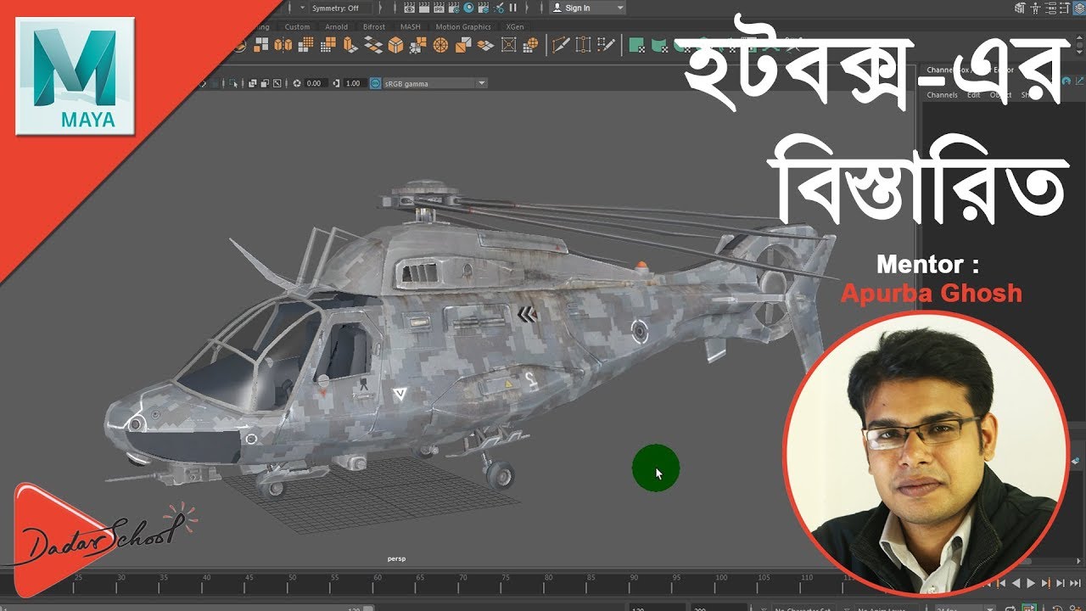Switch to the MASH shelf tab
Screen dimensions: 1086x611
pos(411,26)
